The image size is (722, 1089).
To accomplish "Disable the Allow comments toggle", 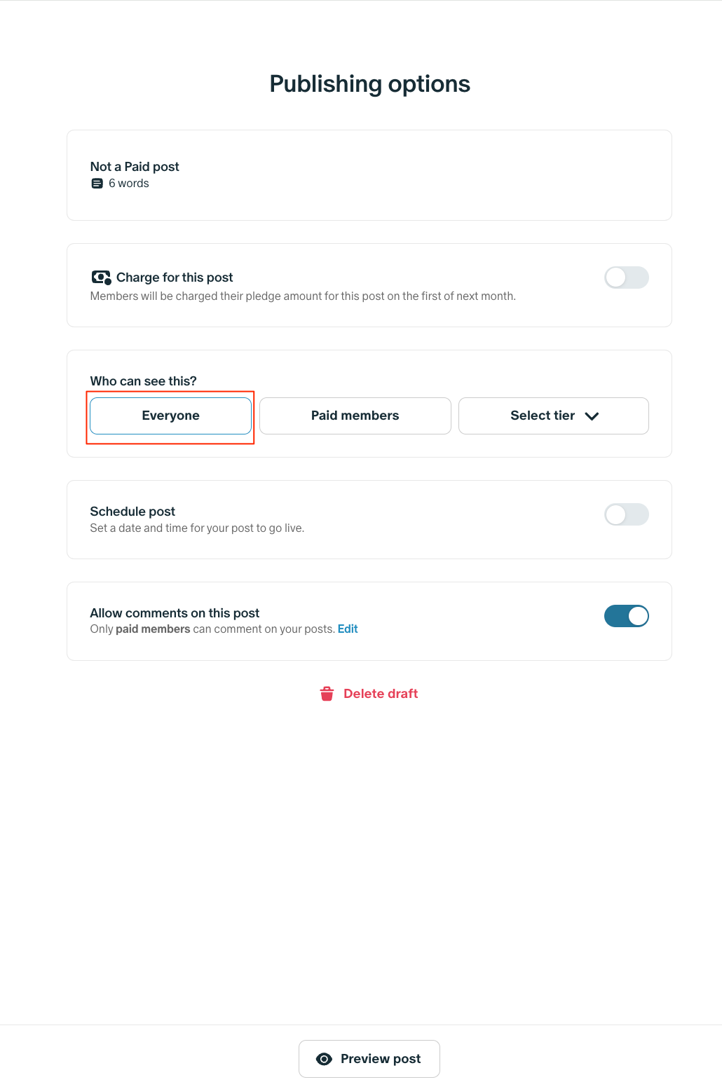I will [x=626, y=616].
